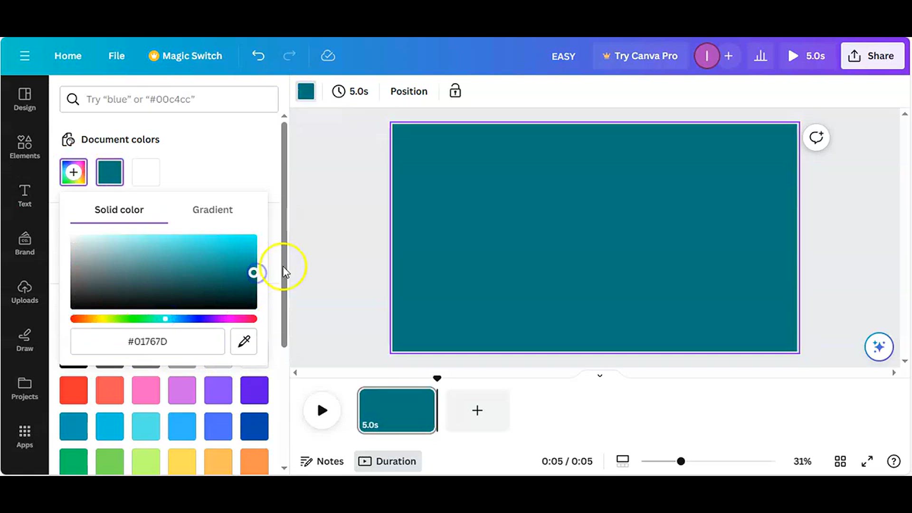Choose the red default color swatch

tap(74, 390)
